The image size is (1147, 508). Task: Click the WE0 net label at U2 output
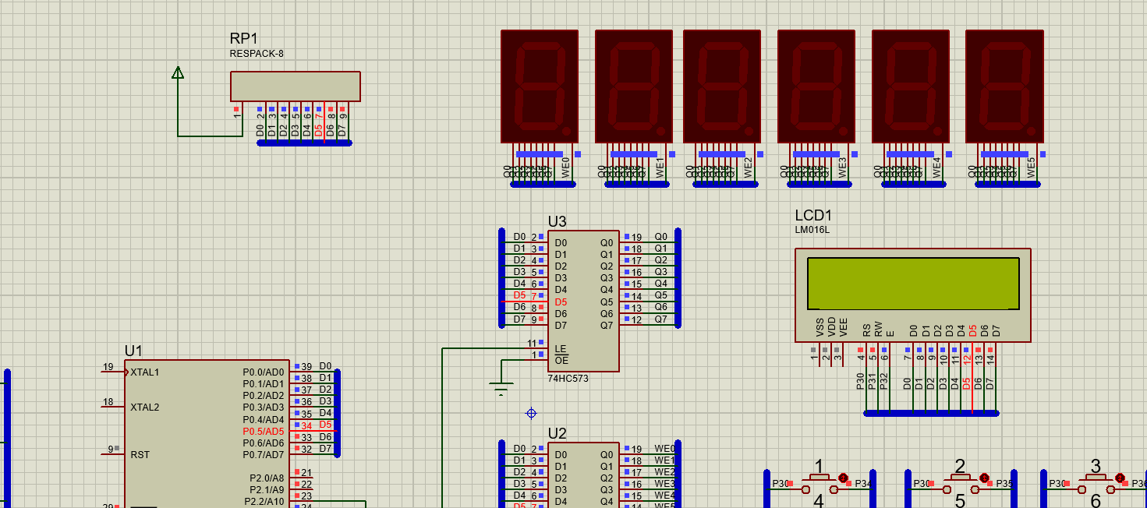click(664, 449)
